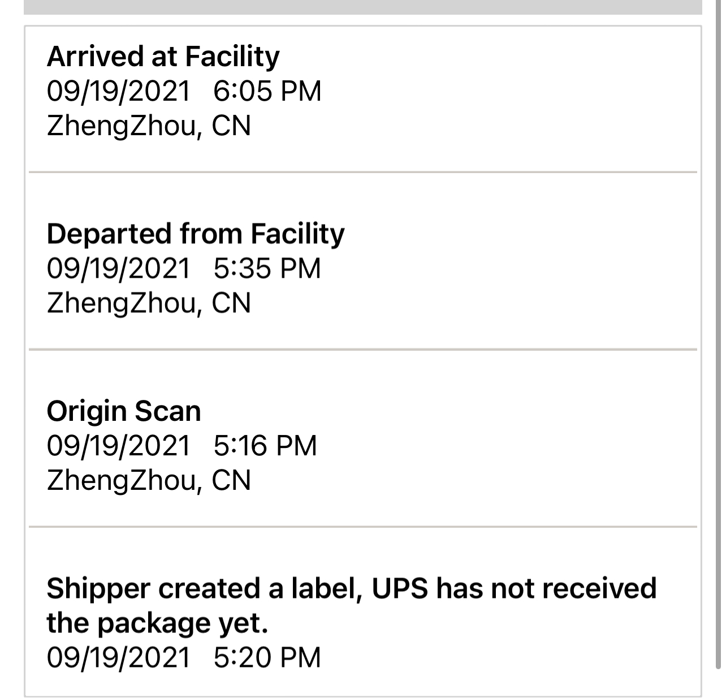The height and width of the screenshot is (698, 726).
Task: Click ZhengZhou, CN under Departed from Facility
Action: (149, 303)
